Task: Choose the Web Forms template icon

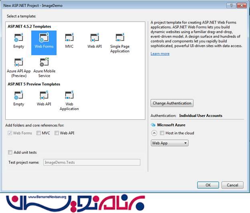Action: 44,38
